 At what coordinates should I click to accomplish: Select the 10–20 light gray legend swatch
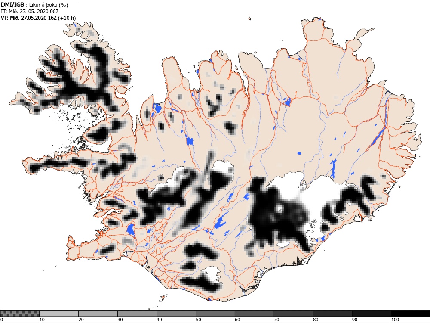[x=59, y=314]
